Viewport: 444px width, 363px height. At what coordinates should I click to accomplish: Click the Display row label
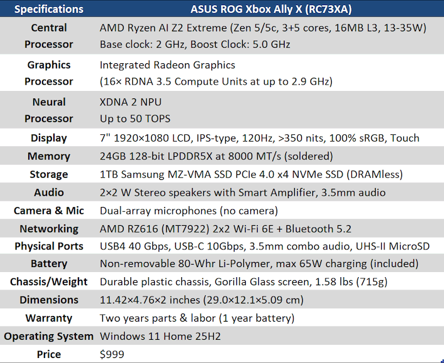(x=49, y=138)
